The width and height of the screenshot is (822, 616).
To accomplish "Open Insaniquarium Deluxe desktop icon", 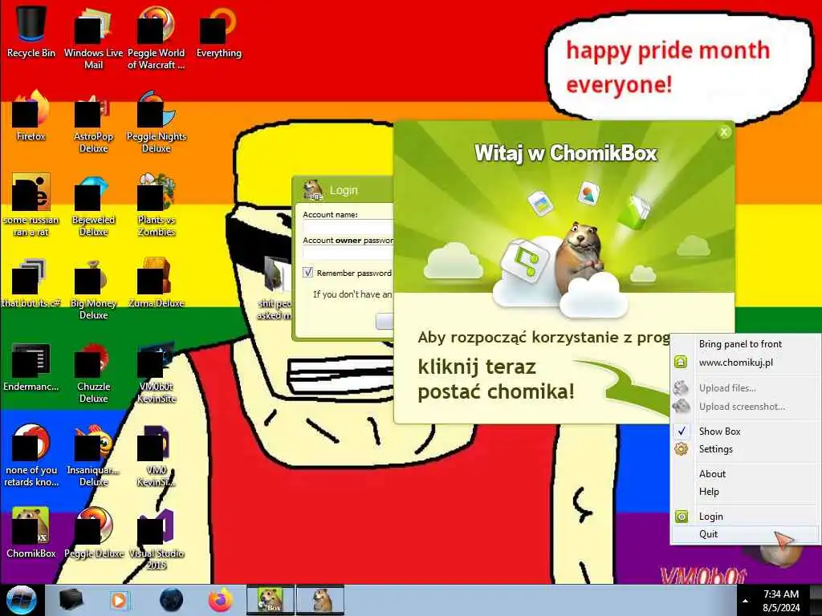I will [93, 456].
